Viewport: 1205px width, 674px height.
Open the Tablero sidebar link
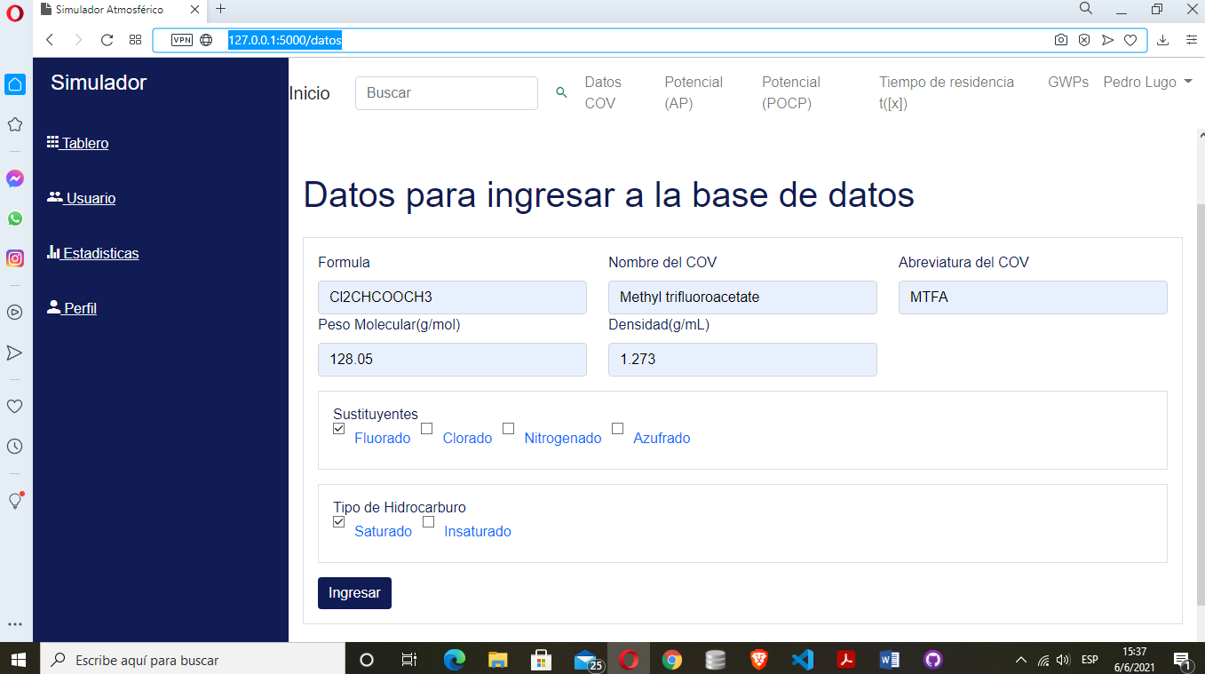(77, 143)
